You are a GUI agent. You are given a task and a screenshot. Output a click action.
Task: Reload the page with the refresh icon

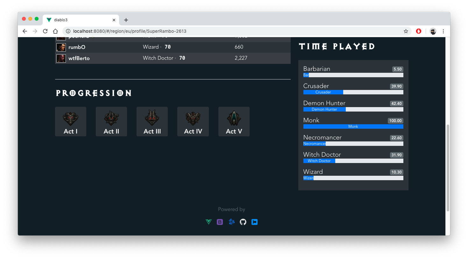pyautogui.click(x=45, y=31)
